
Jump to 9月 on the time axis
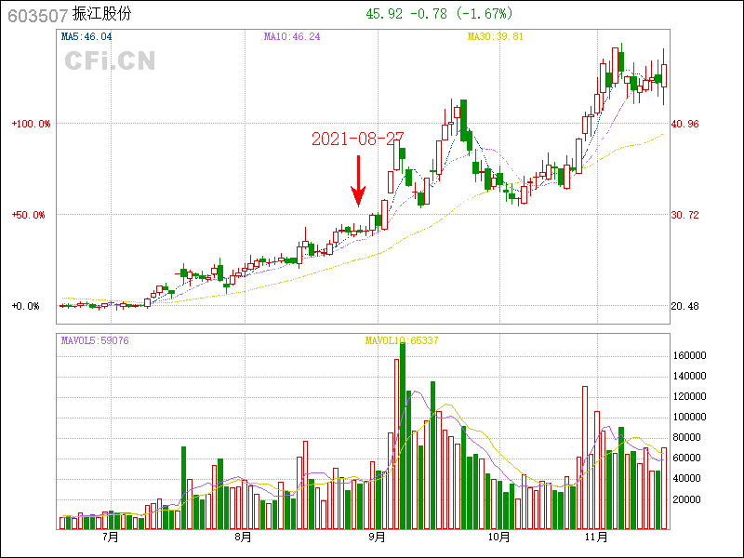378,537
